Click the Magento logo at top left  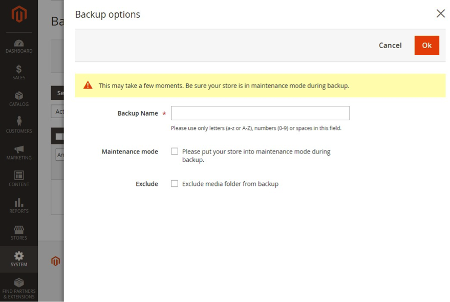(19, 14)
